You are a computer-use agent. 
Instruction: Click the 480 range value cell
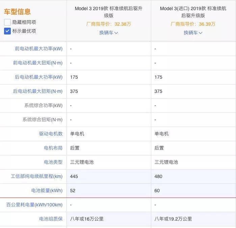193,176
